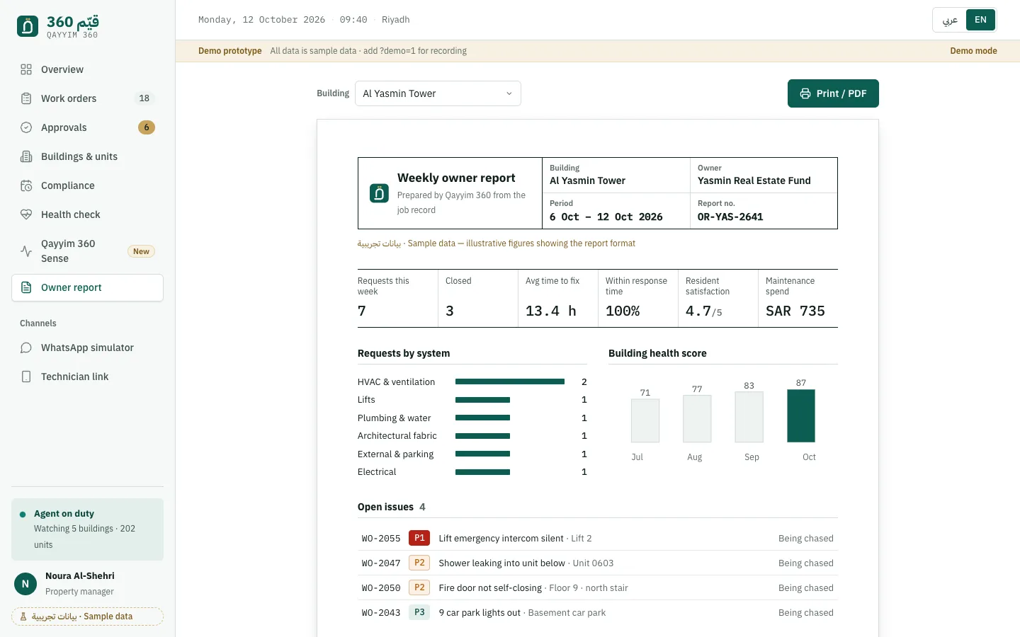Open Buildings & units icon
1020x637 pixels.
(26, 156)
